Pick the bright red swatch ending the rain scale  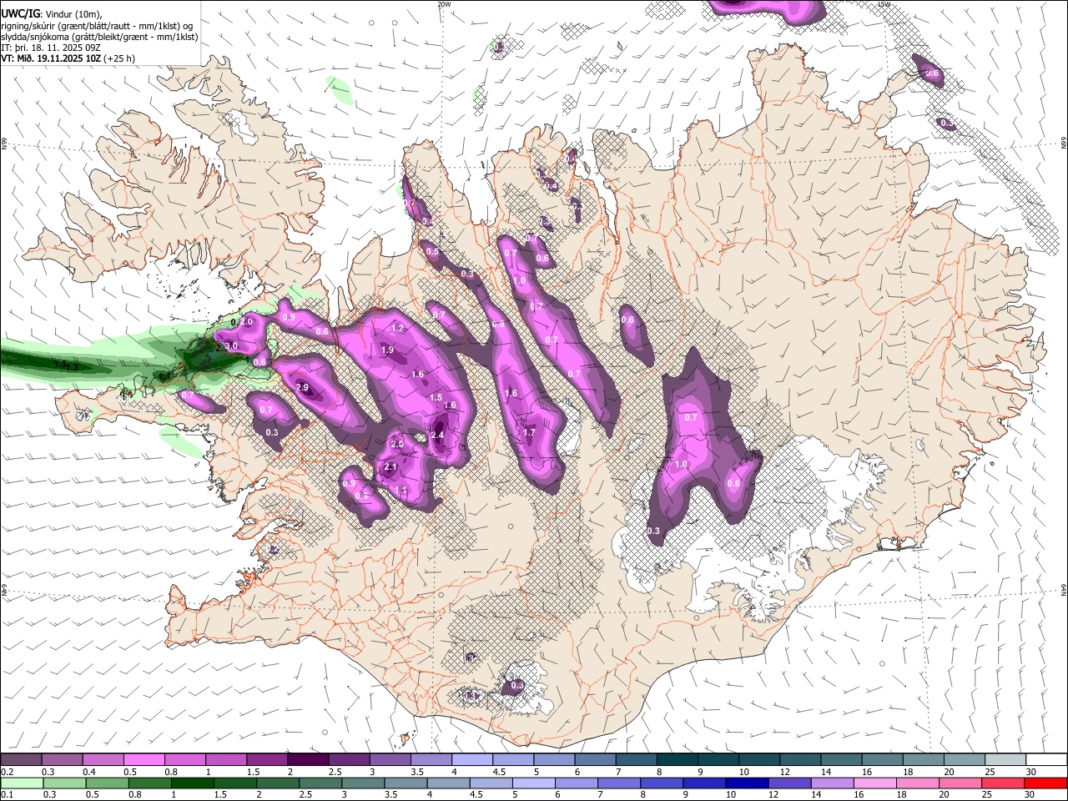click(1045, 783)
